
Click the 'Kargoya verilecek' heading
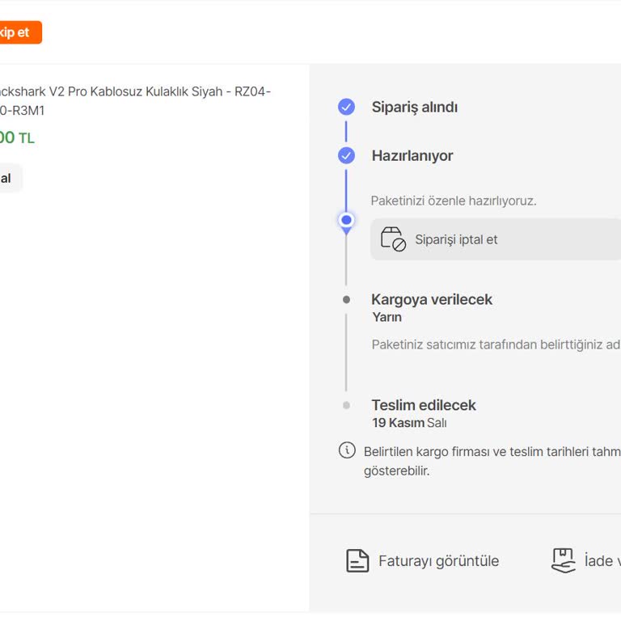(432, 299)
